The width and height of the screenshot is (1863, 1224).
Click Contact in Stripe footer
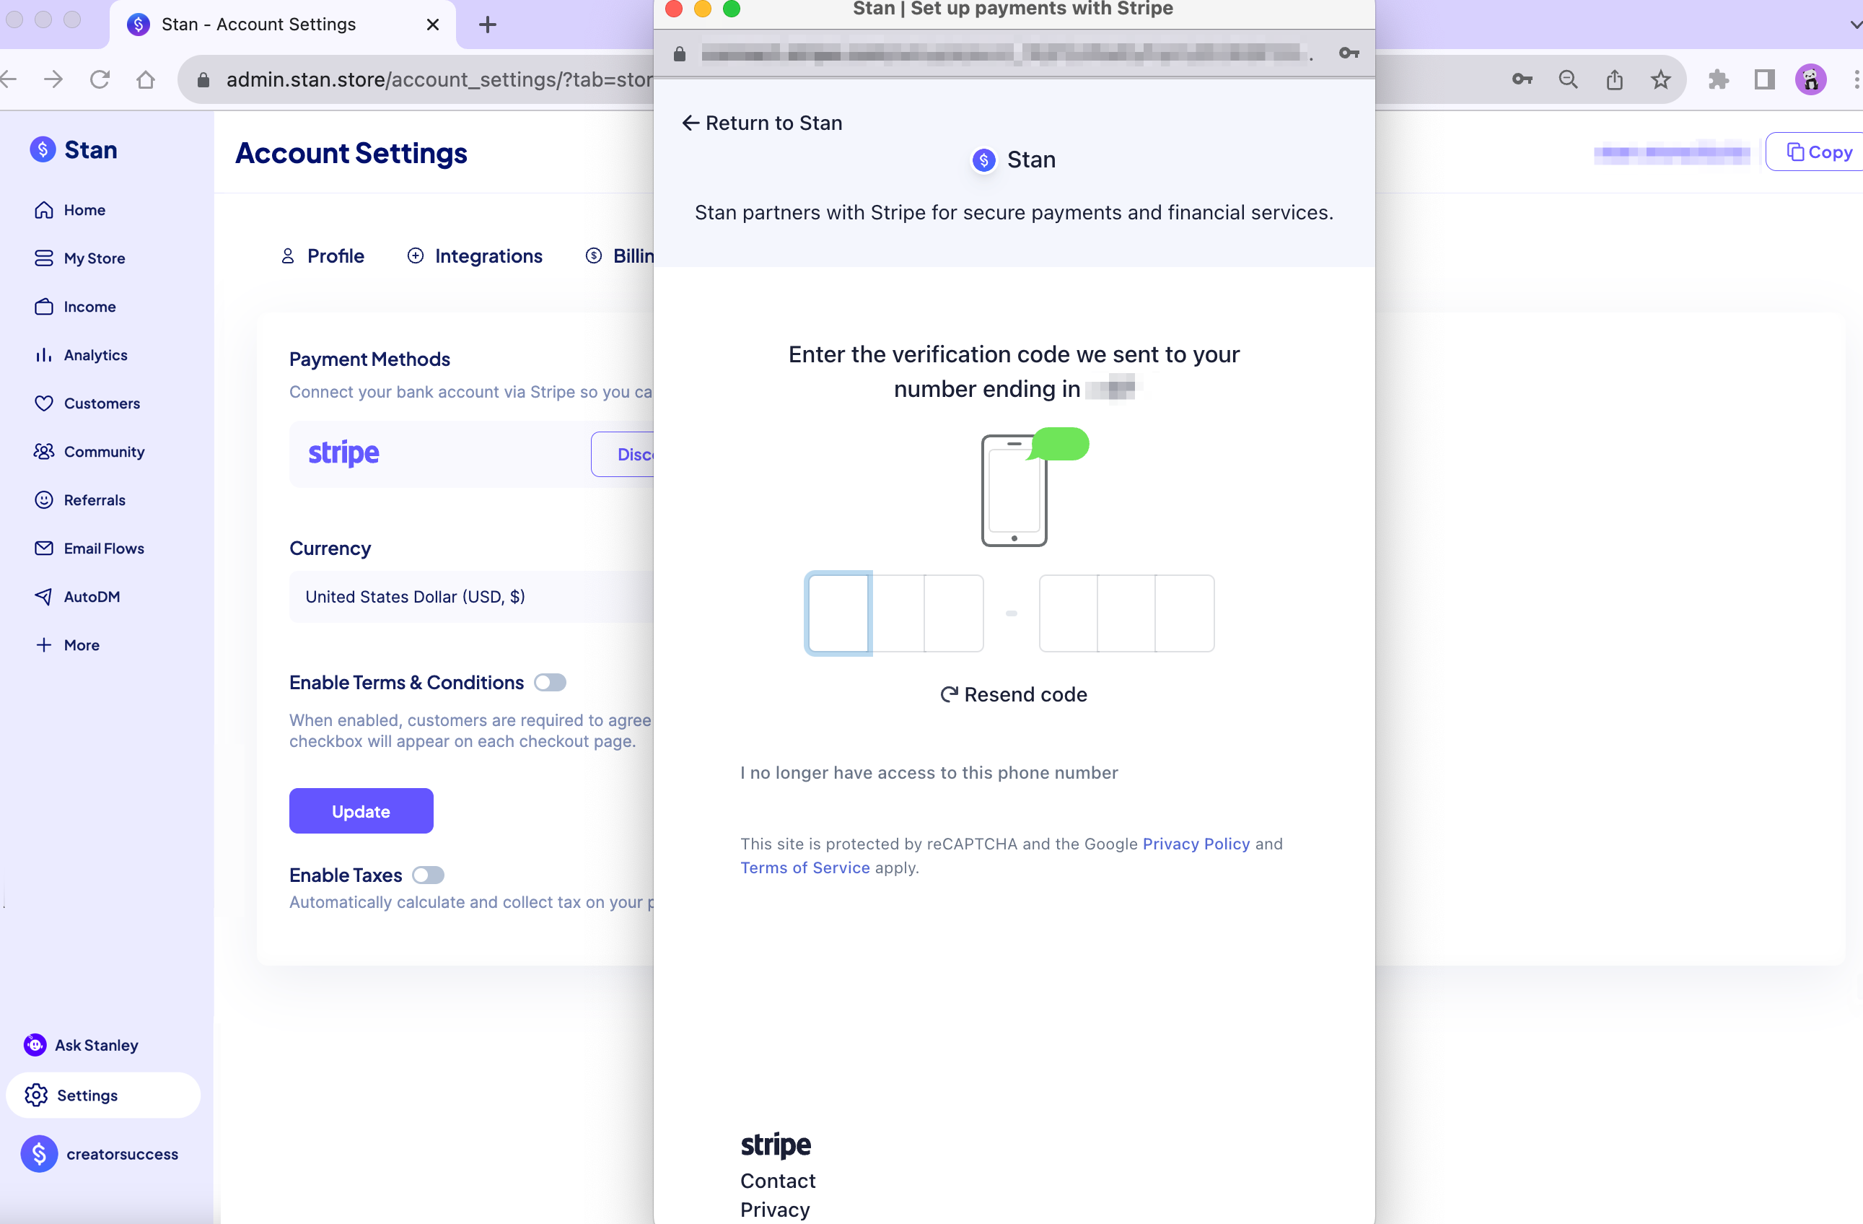click(x=777, y=1180)
